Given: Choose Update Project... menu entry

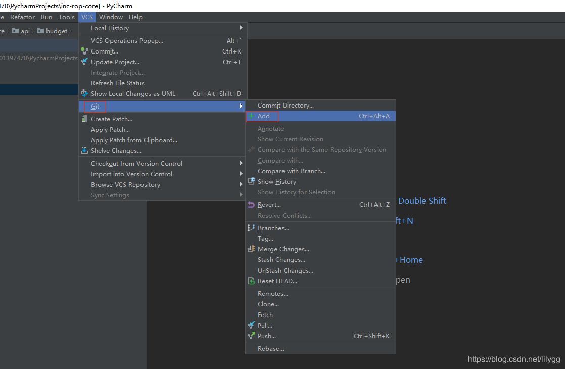Looking at the screenshot, I should coord(163,62).
